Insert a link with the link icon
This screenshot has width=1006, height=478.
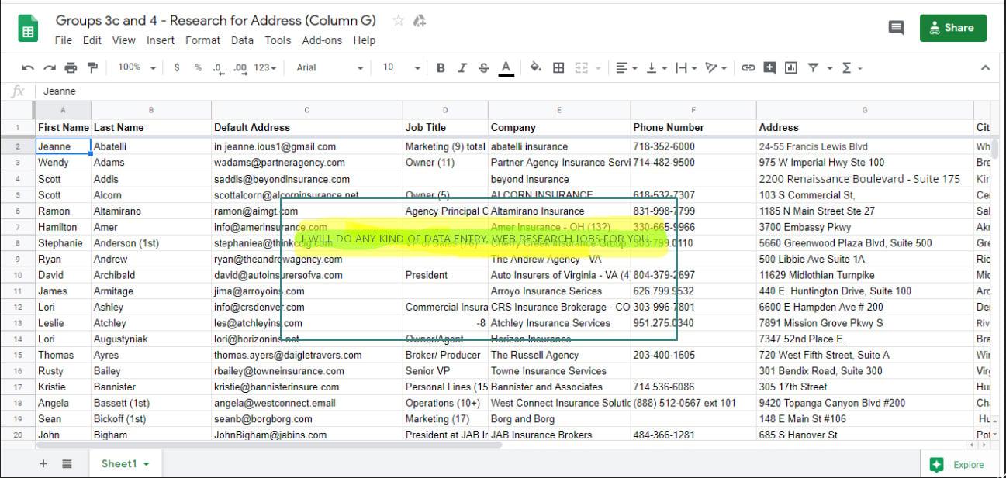click(748, 67)
